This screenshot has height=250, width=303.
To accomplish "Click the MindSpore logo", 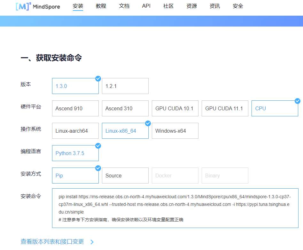I will (38, 6).
